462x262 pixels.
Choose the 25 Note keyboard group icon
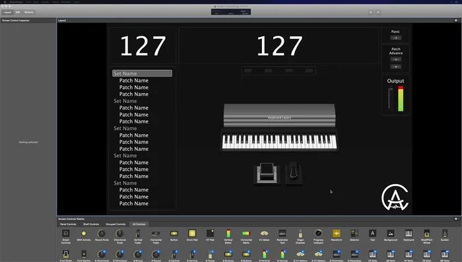372,254
